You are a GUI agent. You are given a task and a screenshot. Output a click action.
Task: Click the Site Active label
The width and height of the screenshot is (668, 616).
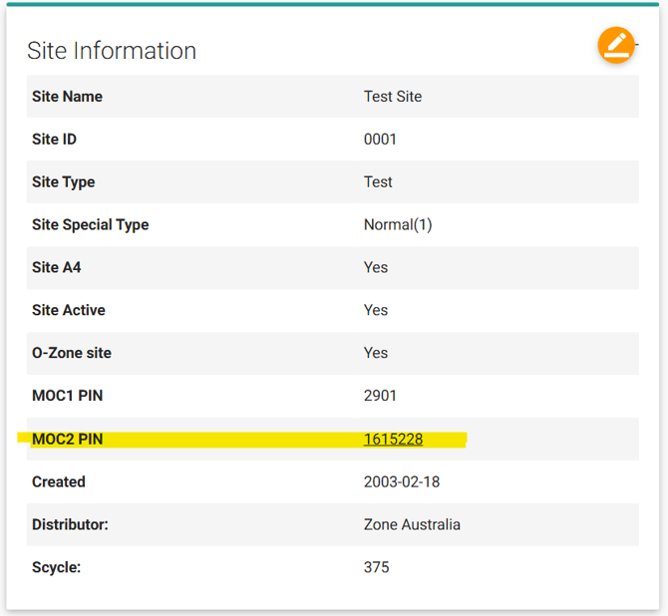coord(68,311)
